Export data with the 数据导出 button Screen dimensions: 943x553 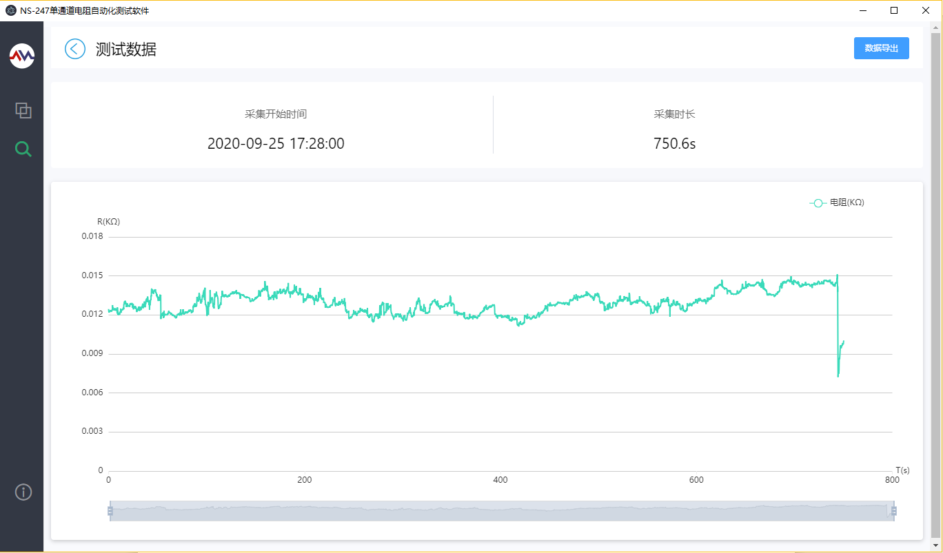tap(881, 48)
